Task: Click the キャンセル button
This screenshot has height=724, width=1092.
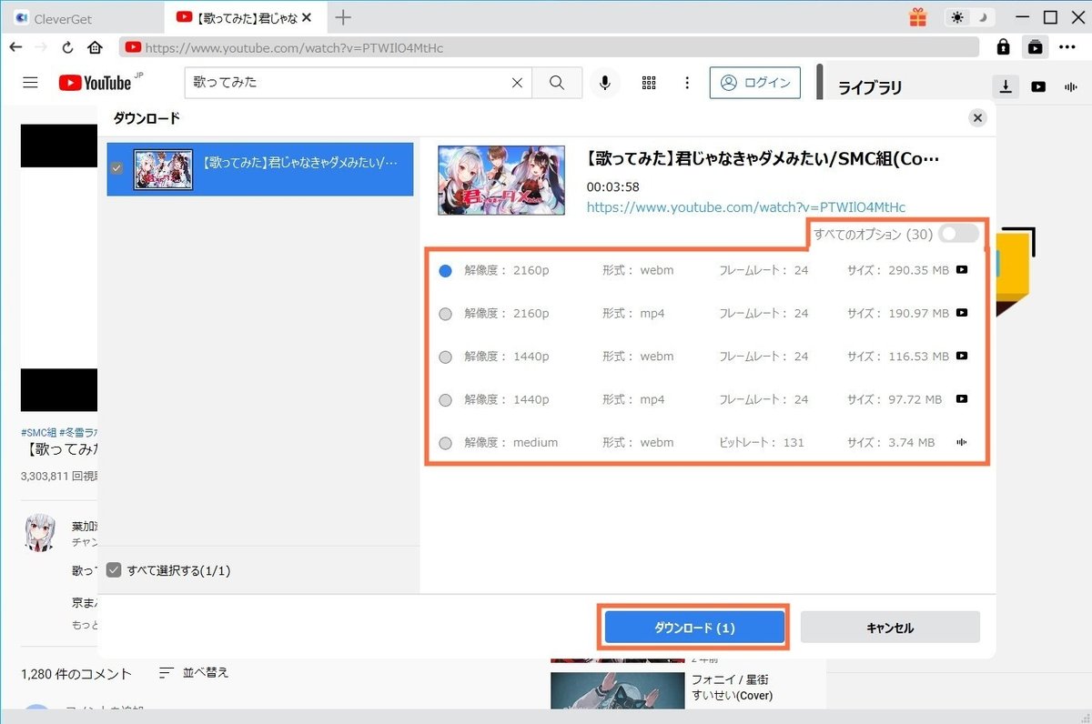Action: click(x=890, y=628)
